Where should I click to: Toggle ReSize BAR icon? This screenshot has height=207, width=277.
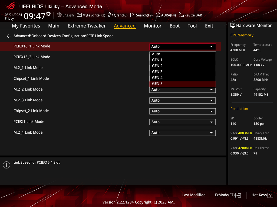[181, 15]
